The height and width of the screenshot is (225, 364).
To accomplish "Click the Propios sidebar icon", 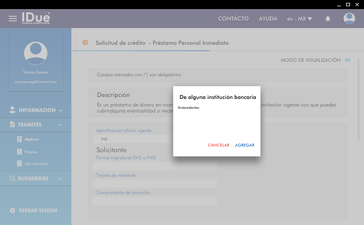I will 19,152.
